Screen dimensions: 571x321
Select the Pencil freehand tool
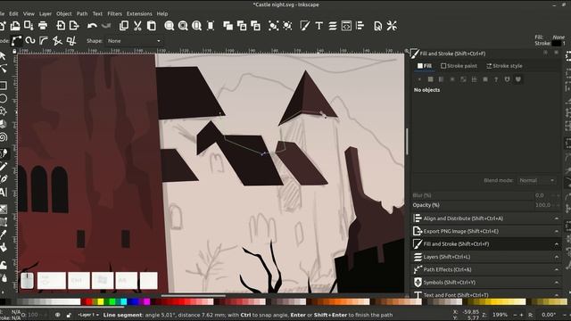(4, 167)
